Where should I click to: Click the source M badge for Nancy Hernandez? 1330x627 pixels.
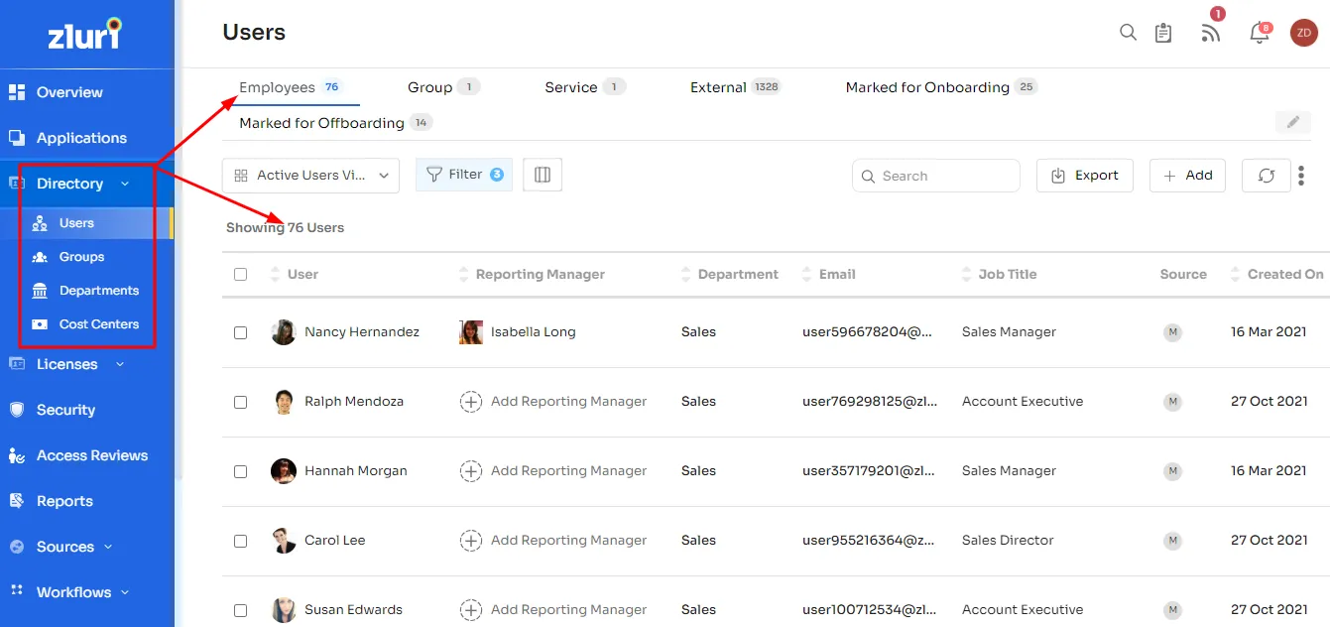coord(1173,332)
